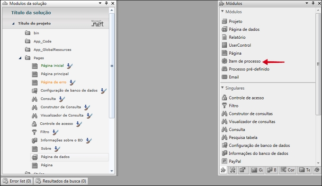Collapse the Módulos section
The height and width of the screenshot is (186, 322).
[223, 11]
